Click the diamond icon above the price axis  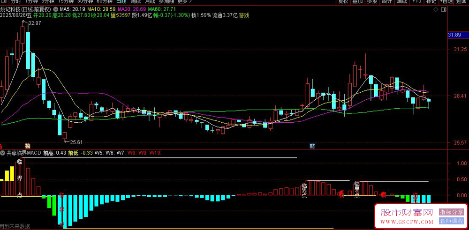tap(436, 9)
